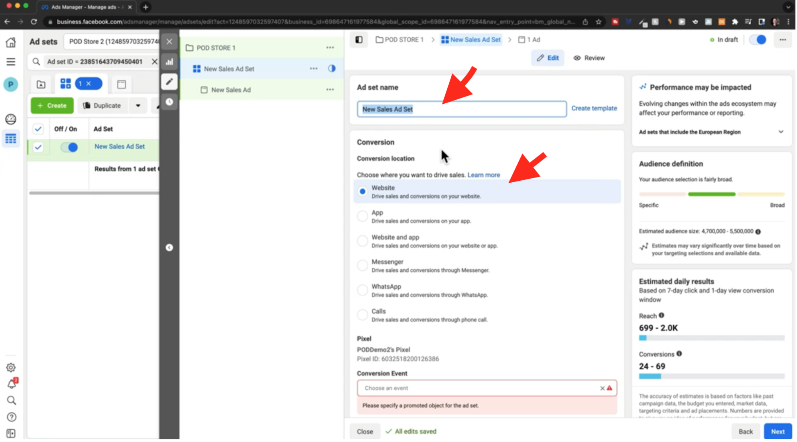Viewport: 797px width, 442px height.
Task: Click the bottom sidebar panel toggle icon
Action: point(11,433)
